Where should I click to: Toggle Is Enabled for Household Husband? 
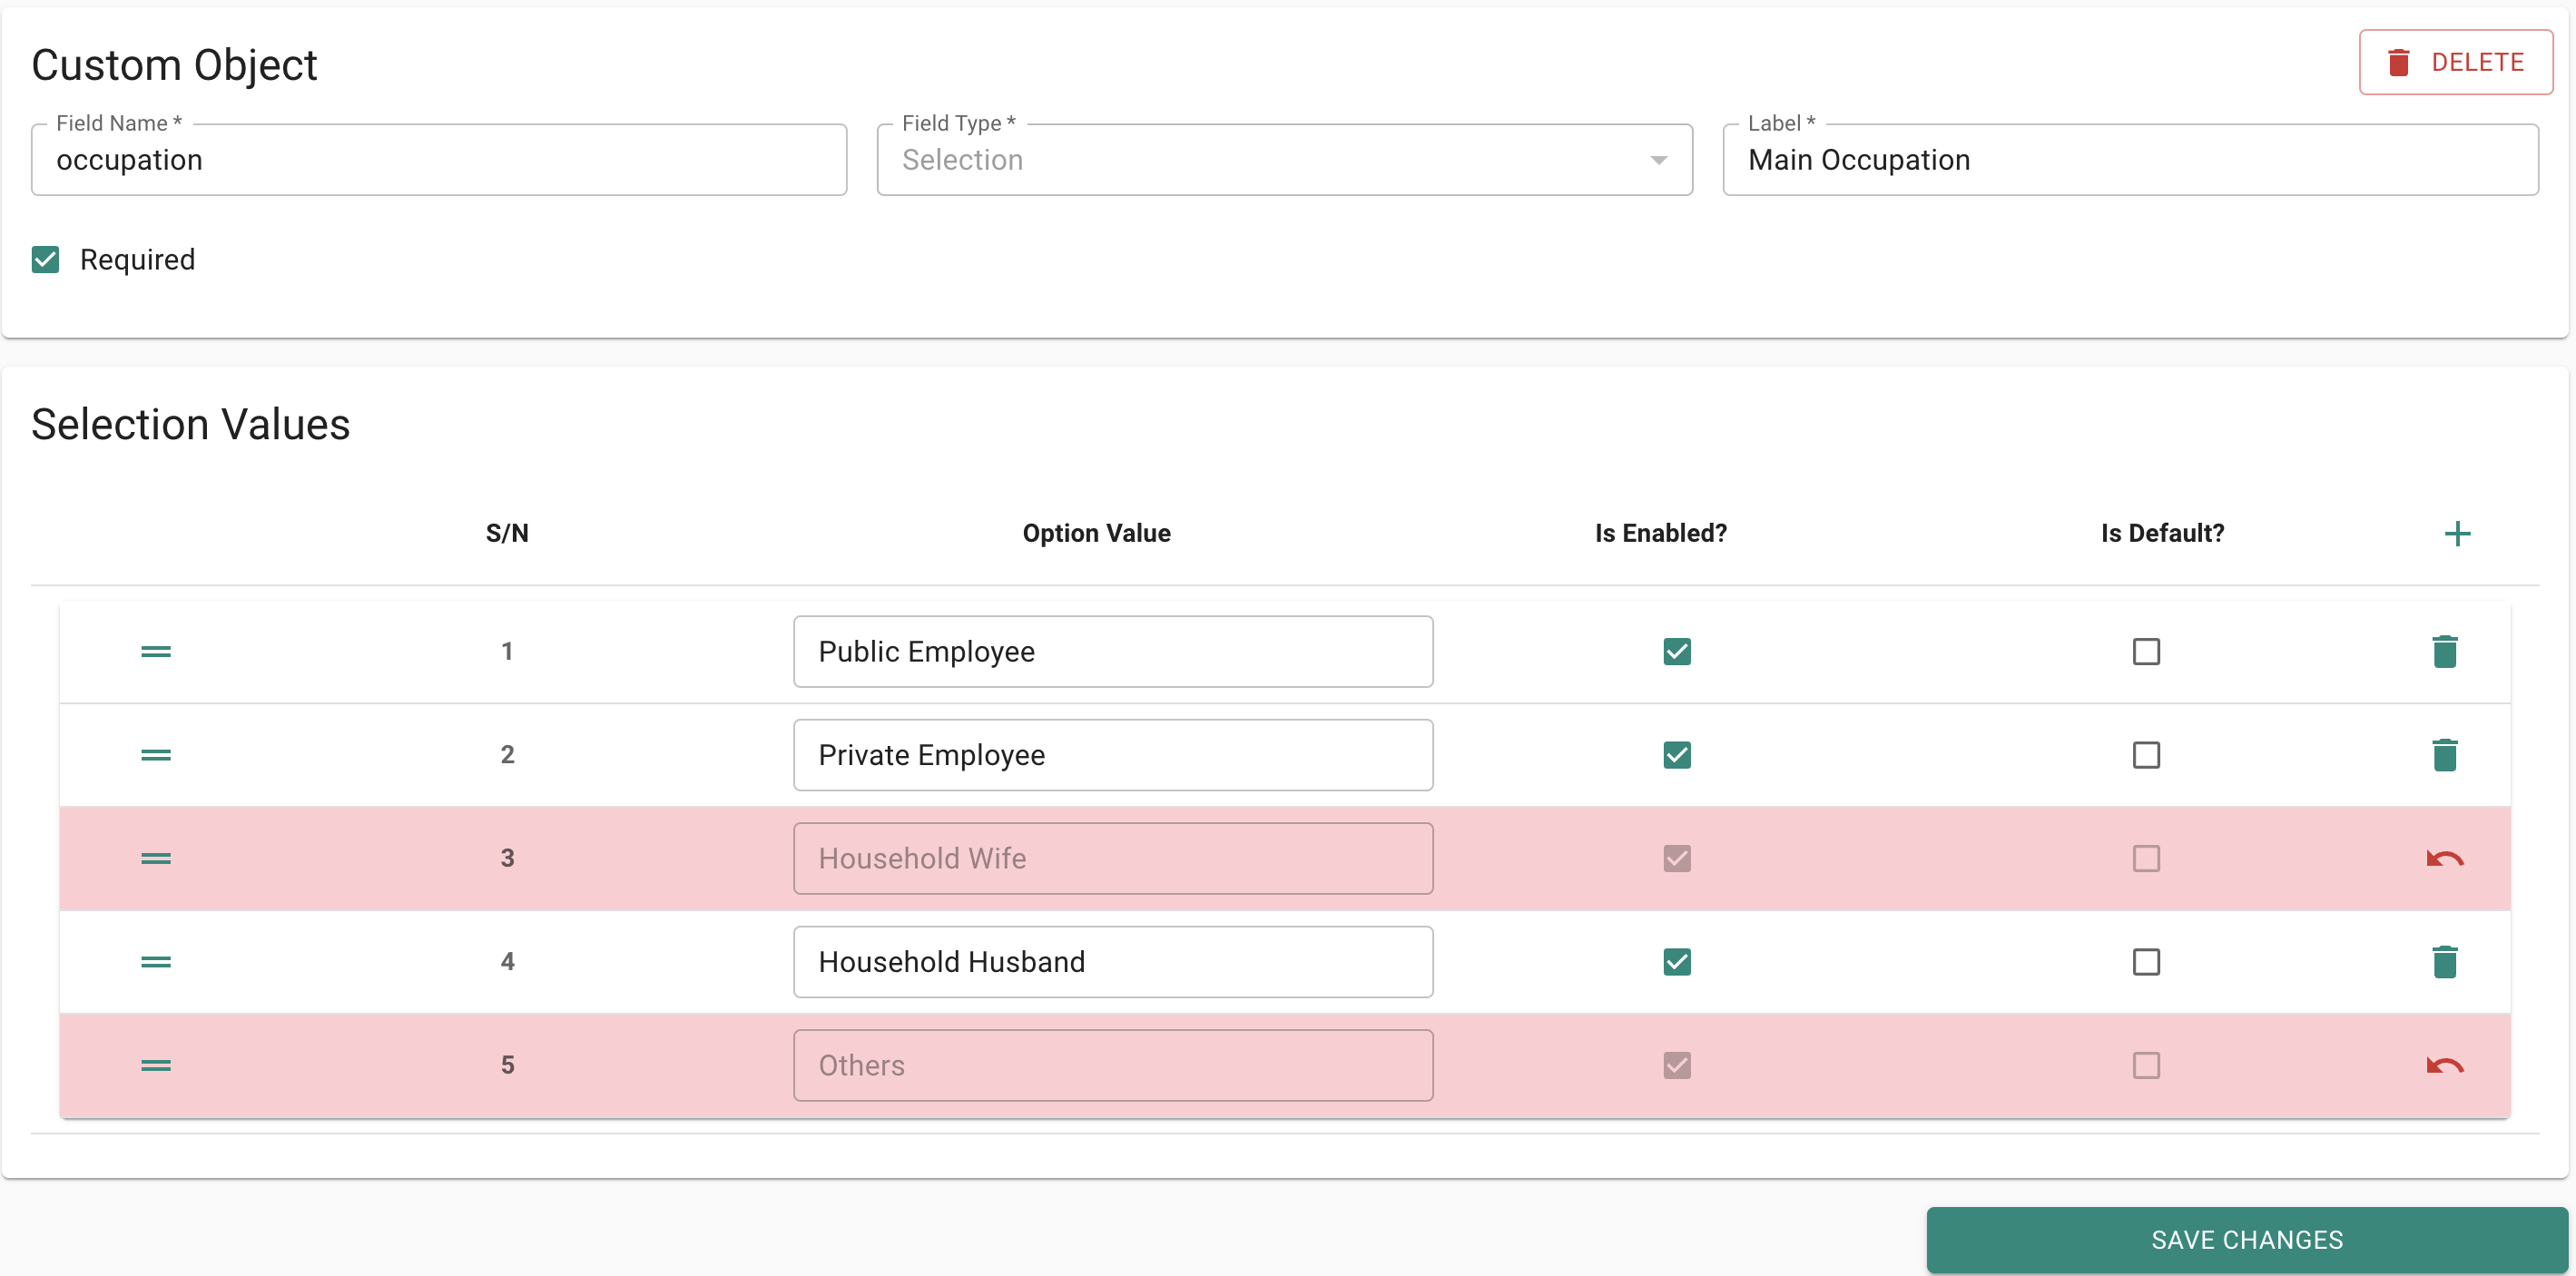coord(1677,962)
